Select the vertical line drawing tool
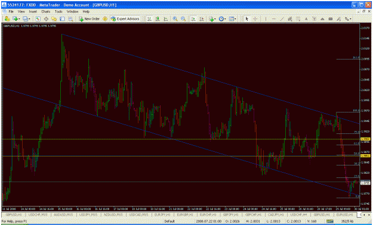This screenshot has width=373, height=225. click(x=266, y=19)
